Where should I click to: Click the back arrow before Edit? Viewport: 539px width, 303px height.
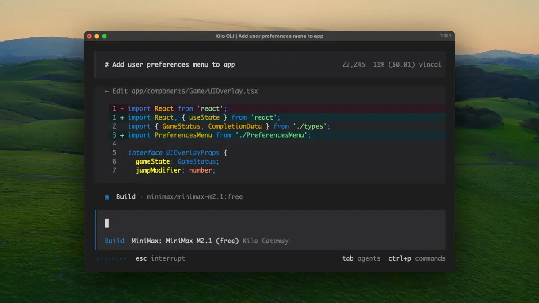click(107, 91)
